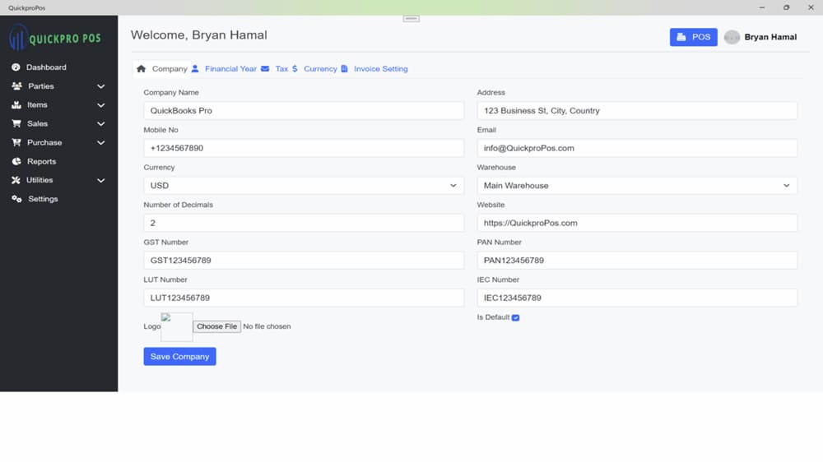Screen dimensions: 823x462
Task: Click the user avatar next to Bryan Hamal
Action: [x=732, y=37]
